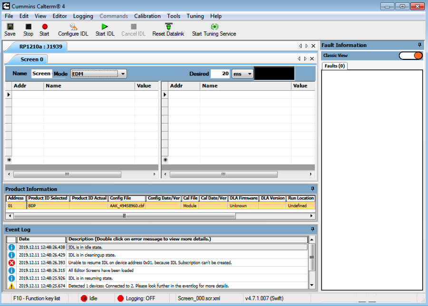Click 'Unable to resume IDL' error message
This screenshot has height=306, width=428.
click(150, 263)
